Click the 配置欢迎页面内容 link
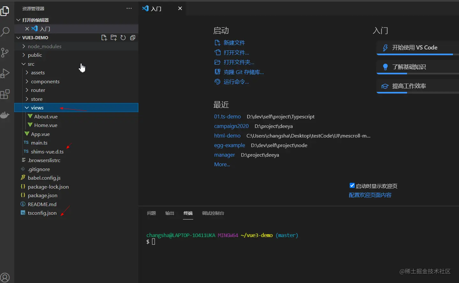 (x=370, y=195)
